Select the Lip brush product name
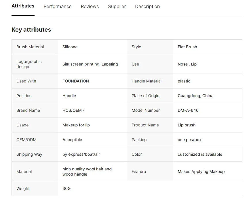 (187, 125)
